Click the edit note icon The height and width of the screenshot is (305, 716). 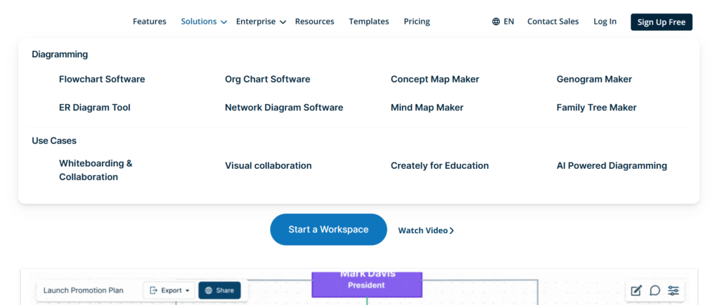(x=636, y=290)
